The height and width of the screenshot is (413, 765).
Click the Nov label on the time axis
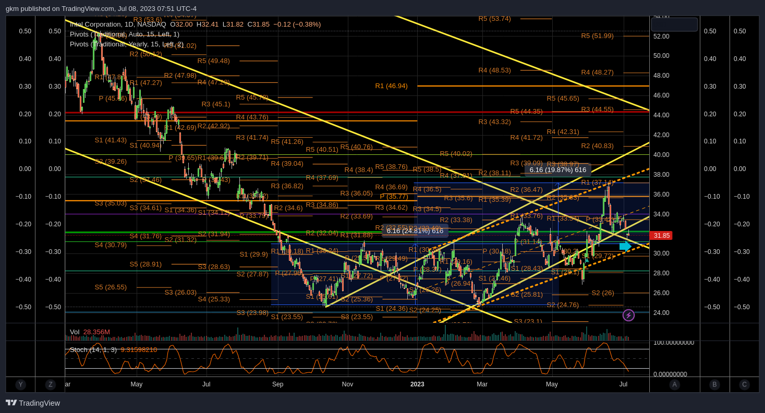(x=348, y=384)
